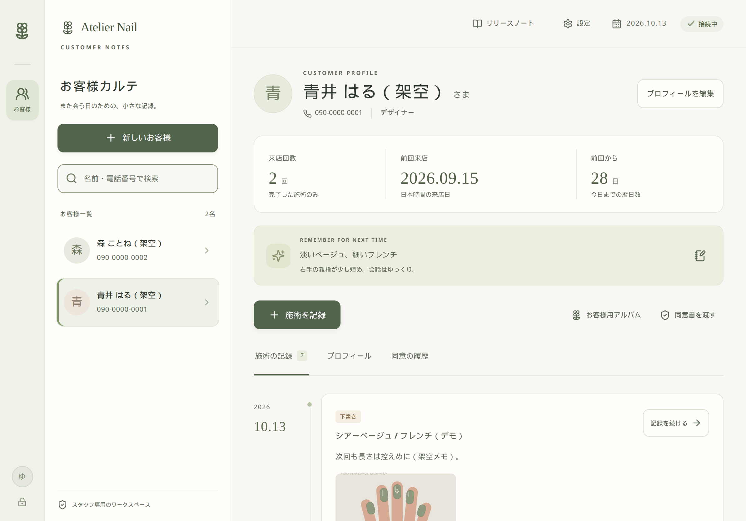Open the お客様 customers nav item
Image resolution: width=746 pixels, height=521 pixels.
point(22,100)
